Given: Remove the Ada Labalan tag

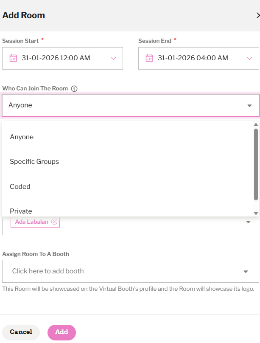Looking at the screenshot, I should pos(54,222).
